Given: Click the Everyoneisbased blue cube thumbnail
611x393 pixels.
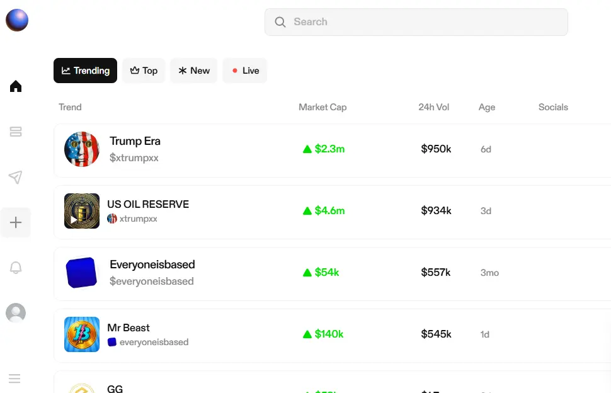Looking at the screenshot, I should point(81,273).
